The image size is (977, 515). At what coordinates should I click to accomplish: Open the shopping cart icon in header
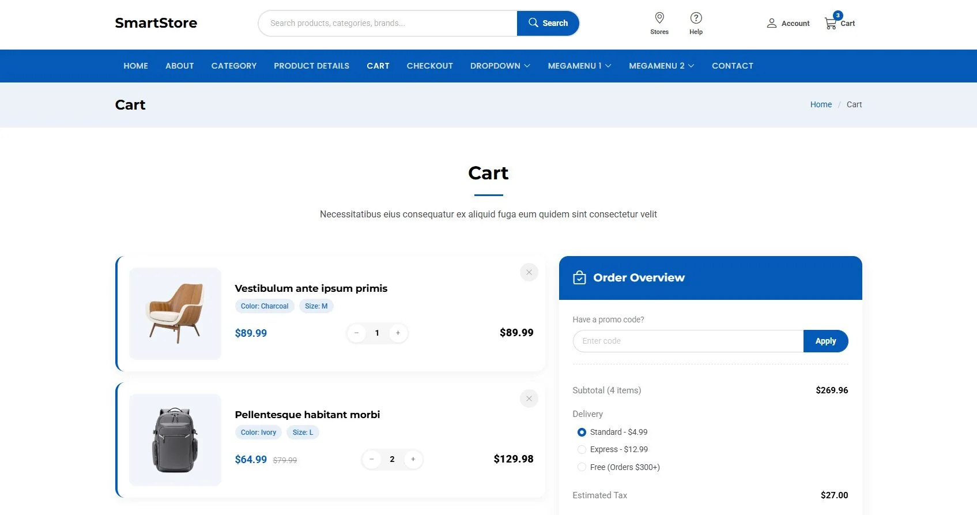pos(831,23)
